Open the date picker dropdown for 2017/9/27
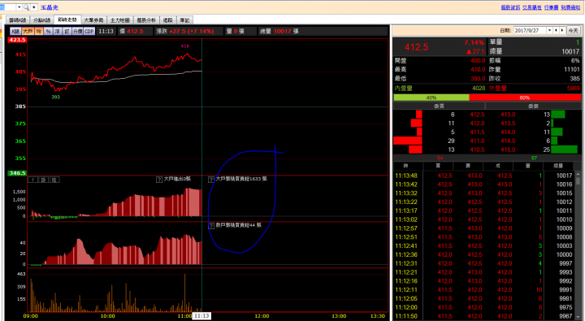585x321 pixels. pyautogui.click(x=549, y=31)
